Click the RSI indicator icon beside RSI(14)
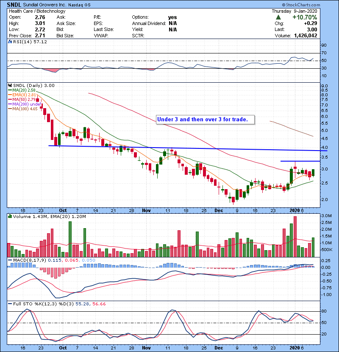 pos(10,42)
